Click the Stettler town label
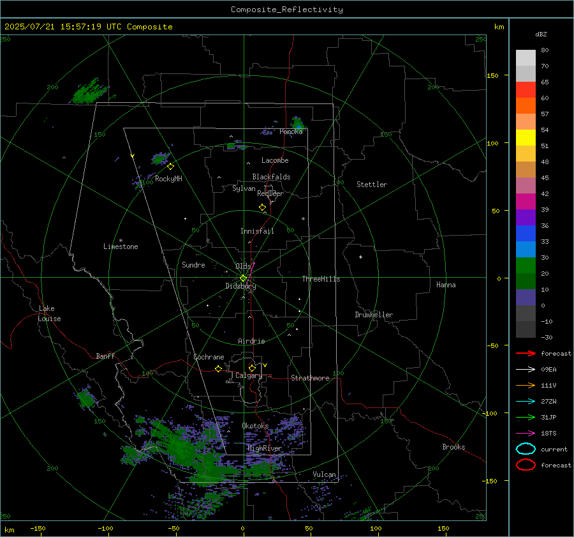Viewport: 574px width, 537px height. pyautogui.click(x=372, y=185)
